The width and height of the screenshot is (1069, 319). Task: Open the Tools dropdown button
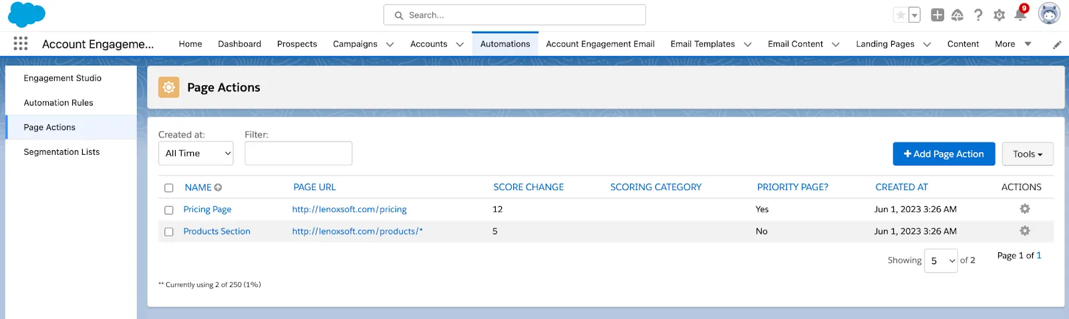click(1028, 154)
